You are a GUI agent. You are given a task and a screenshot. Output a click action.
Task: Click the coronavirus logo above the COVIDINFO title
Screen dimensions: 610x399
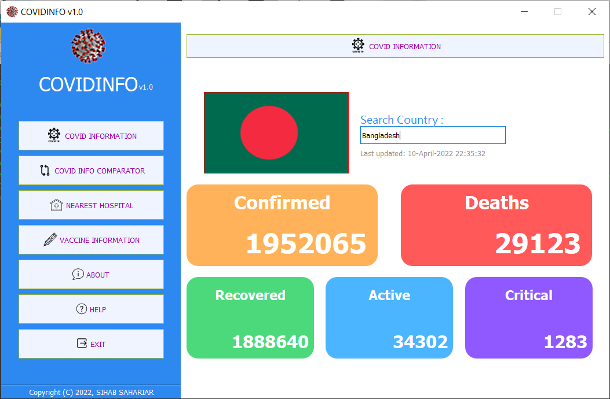tap(88, 46)
